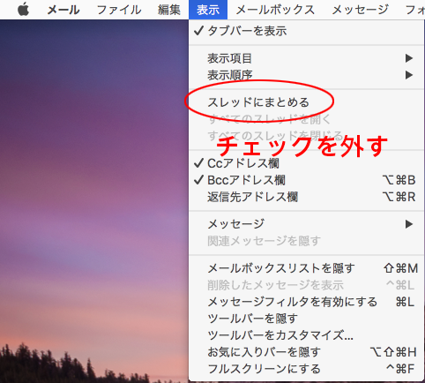Image resolution: width=425 pixels, height=383 pixels.
Task: Open the Apple menu logo
Action: (x=23, y=10)
